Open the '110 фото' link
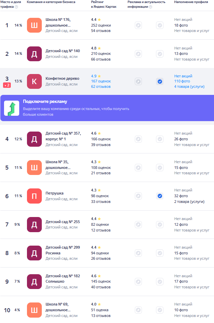Viewport: 214px width, 323px height. [x=182, y=81]
